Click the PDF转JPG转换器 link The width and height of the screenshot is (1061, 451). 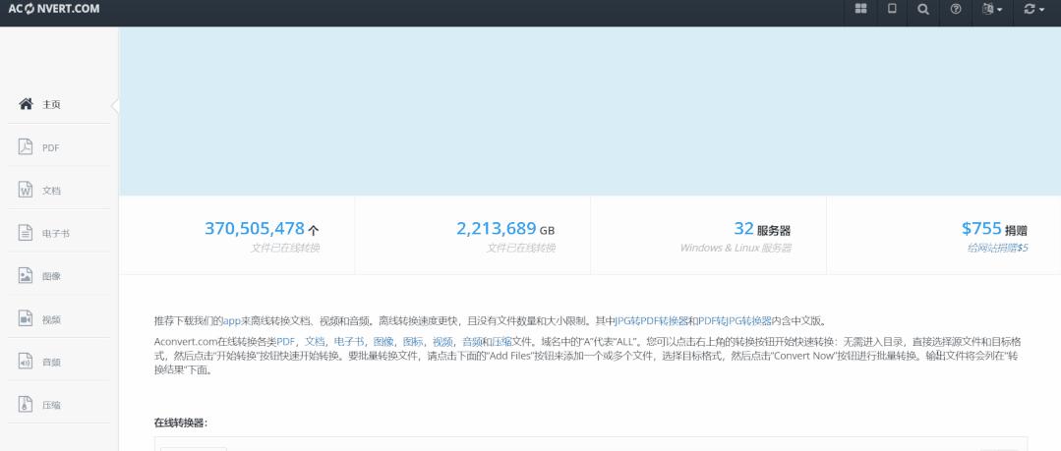[x=735, y=320]
